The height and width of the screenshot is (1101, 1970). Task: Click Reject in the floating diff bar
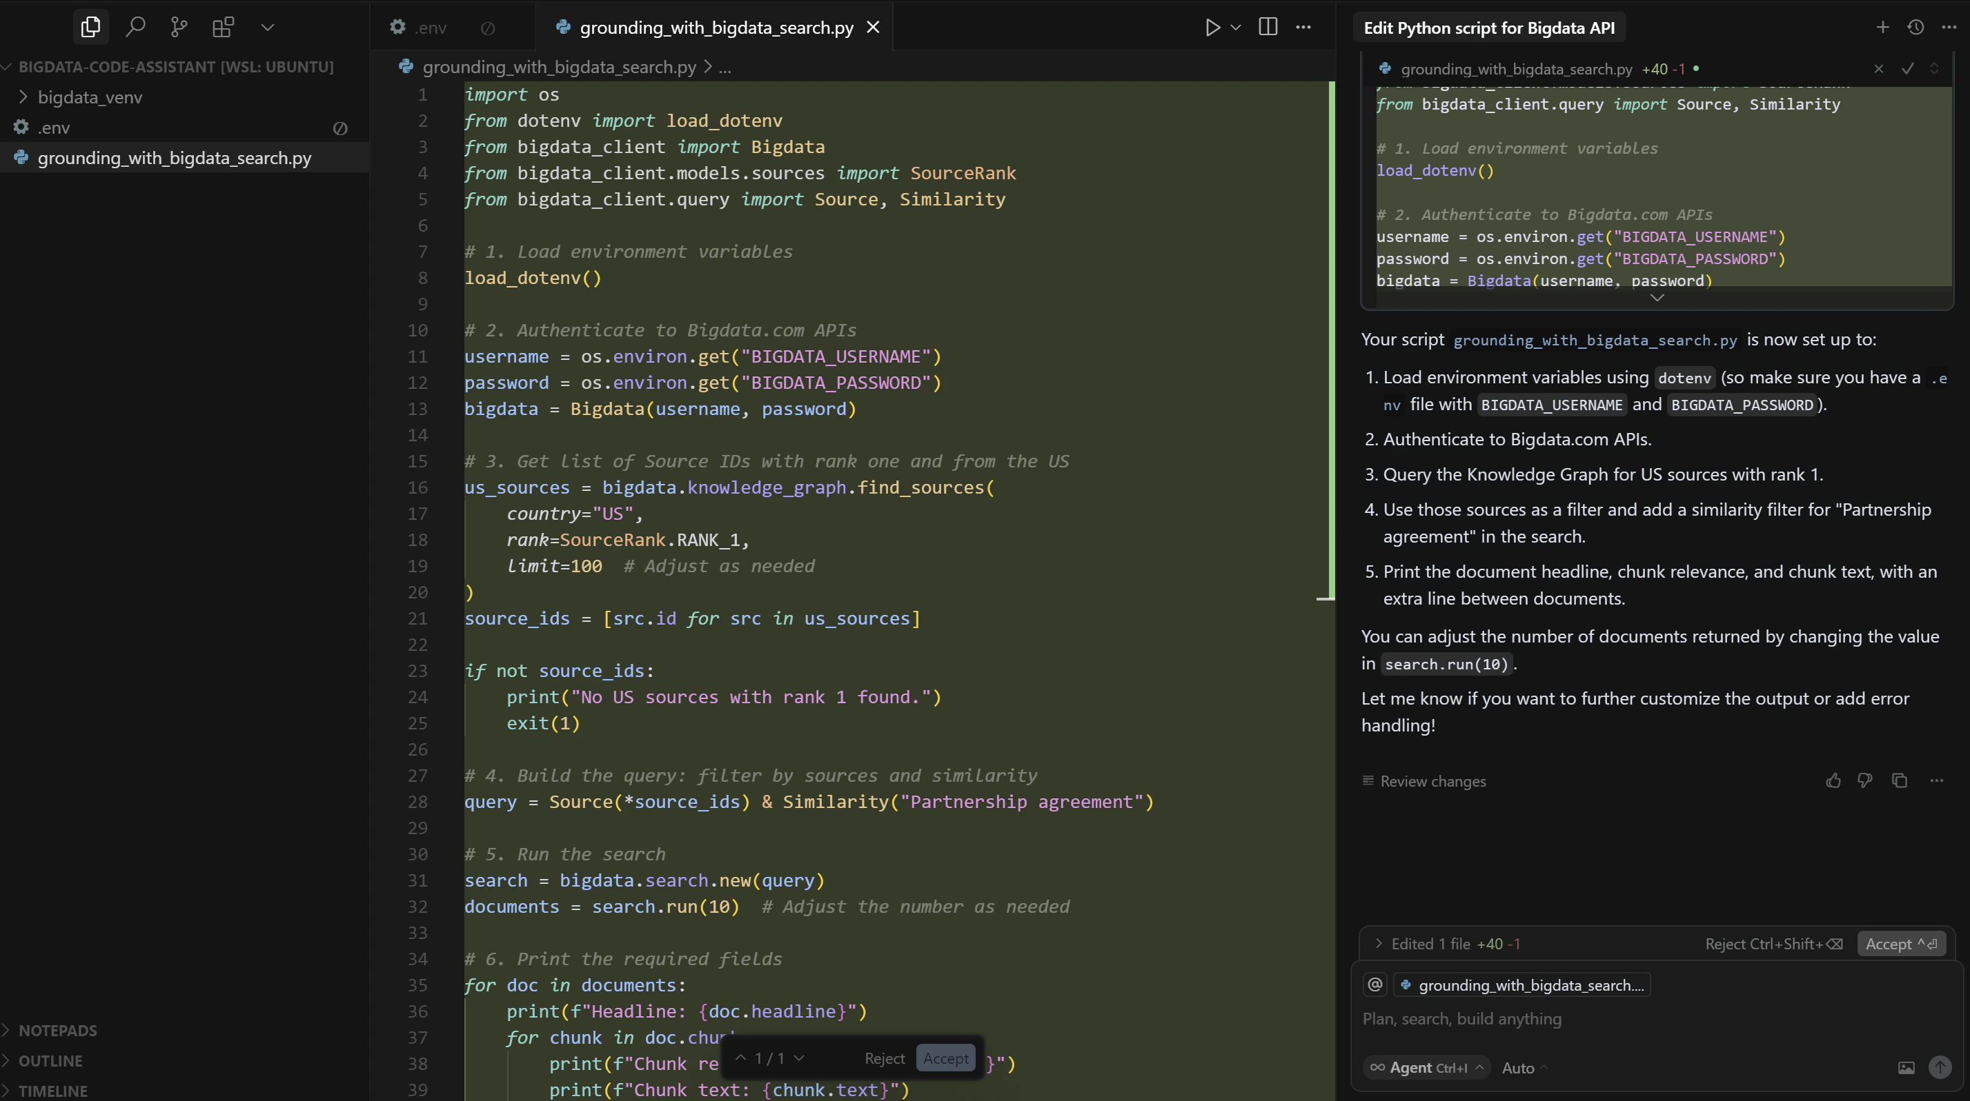(x=884, y=1058)
